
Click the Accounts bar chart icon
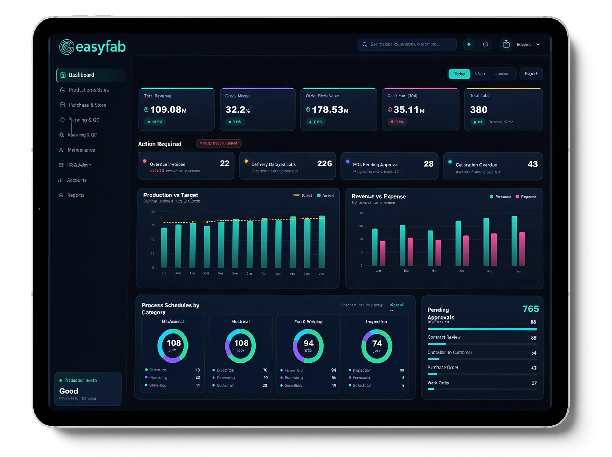point(60,180)
